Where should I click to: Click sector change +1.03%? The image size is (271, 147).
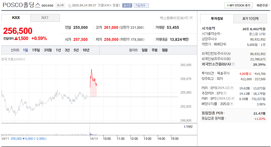point(260,119)
